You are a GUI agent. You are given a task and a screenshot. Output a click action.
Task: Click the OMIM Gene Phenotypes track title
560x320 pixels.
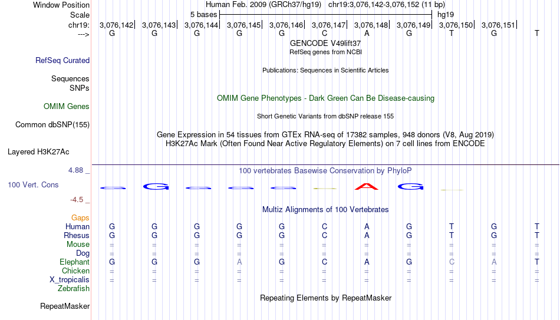325,98
